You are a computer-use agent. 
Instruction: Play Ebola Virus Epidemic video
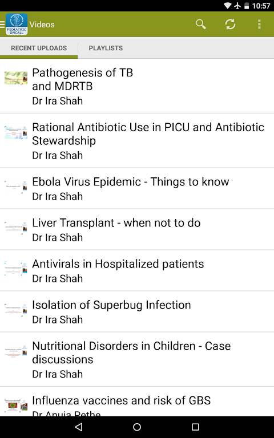pyautogui.click(x=137, y=188)
